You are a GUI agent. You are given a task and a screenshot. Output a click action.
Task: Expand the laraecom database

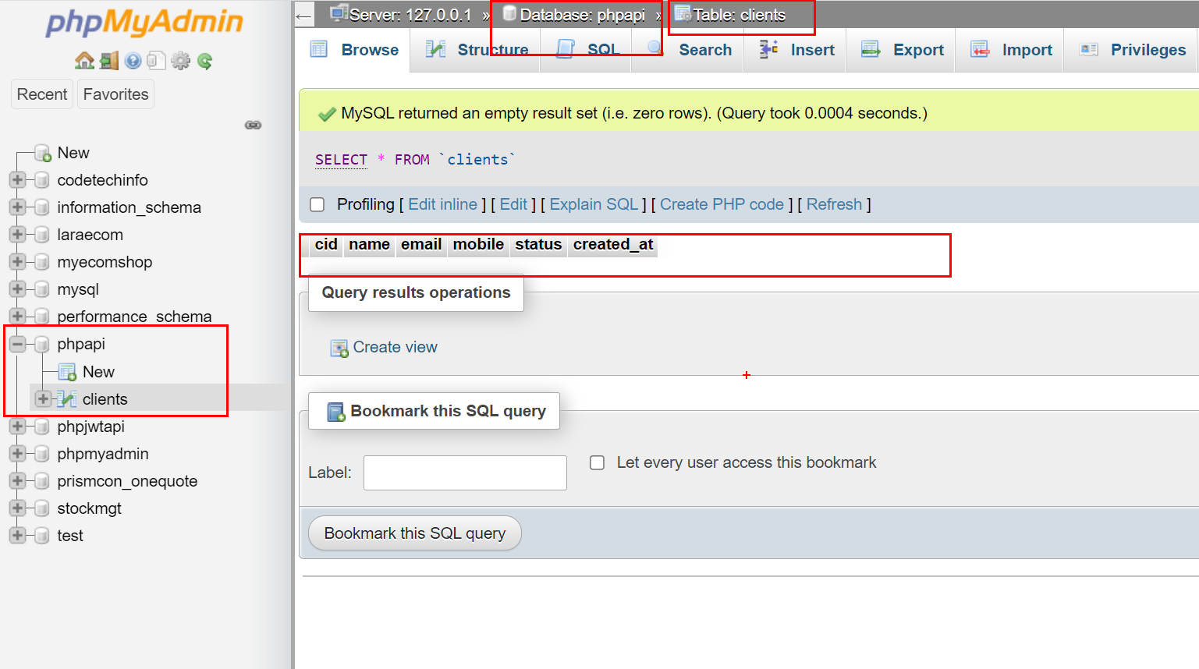coord(17,235)
